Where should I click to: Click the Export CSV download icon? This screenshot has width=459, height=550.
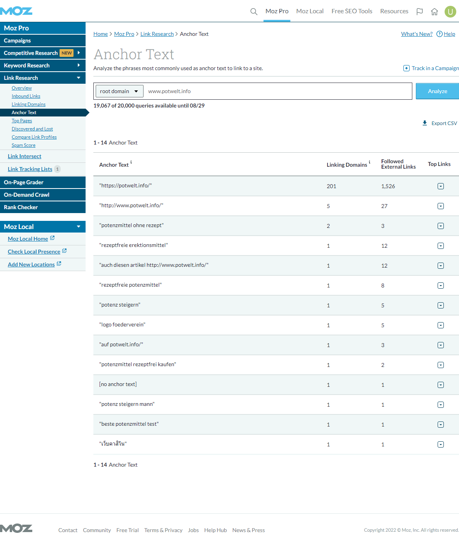coord(425,123)
